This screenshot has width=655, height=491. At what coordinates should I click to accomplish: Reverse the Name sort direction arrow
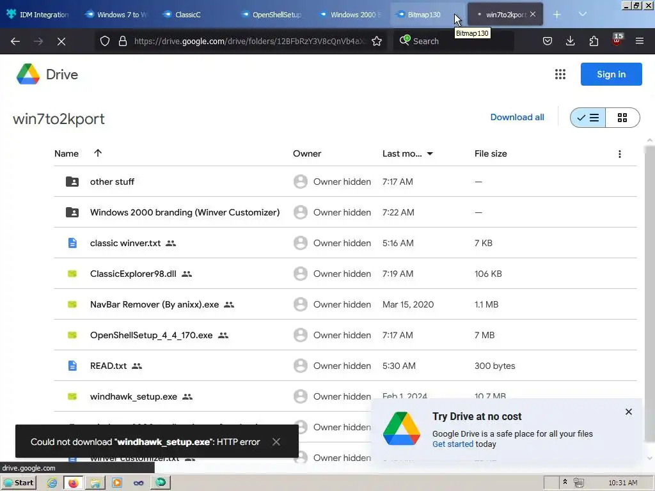coord(98,153)
